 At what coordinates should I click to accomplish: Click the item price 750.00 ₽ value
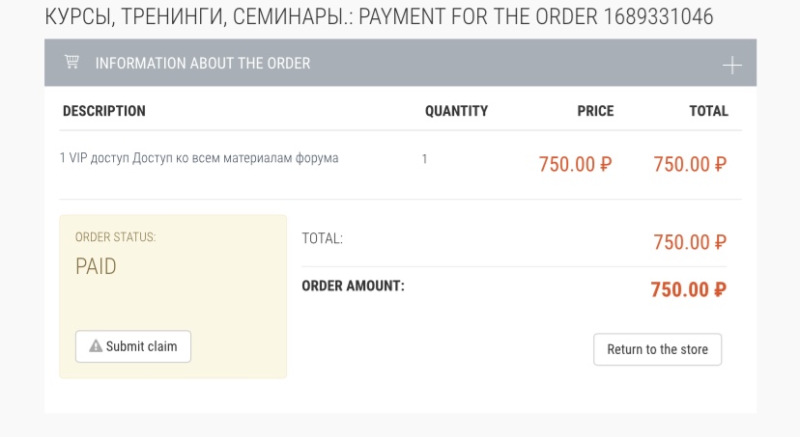[575, 164]
